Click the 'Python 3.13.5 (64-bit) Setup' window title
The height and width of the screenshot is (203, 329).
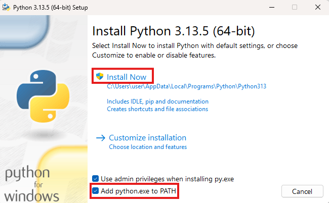[50, 8]
